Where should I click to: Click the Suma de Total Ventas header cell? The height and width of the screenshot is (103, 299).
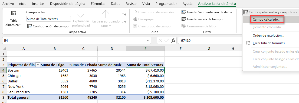click(x=145, y=65)
